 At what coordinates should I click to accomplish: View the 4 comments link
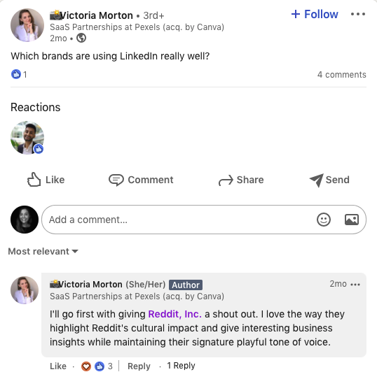(342, 75)
